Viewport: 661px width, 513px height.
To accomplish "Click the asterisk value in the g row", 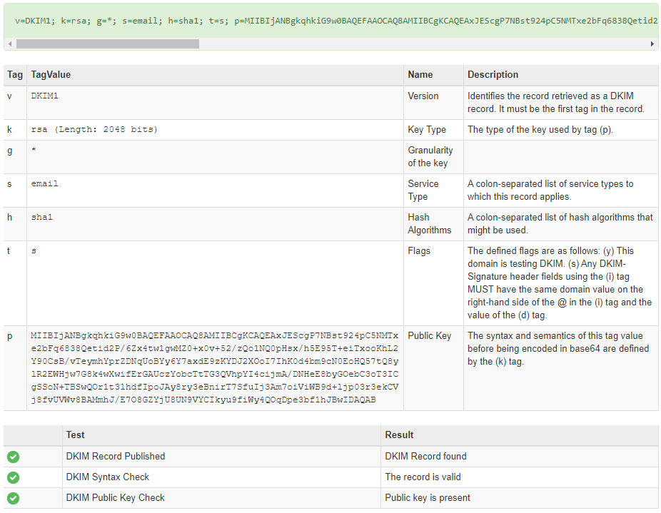I will (x=34, y=150).
